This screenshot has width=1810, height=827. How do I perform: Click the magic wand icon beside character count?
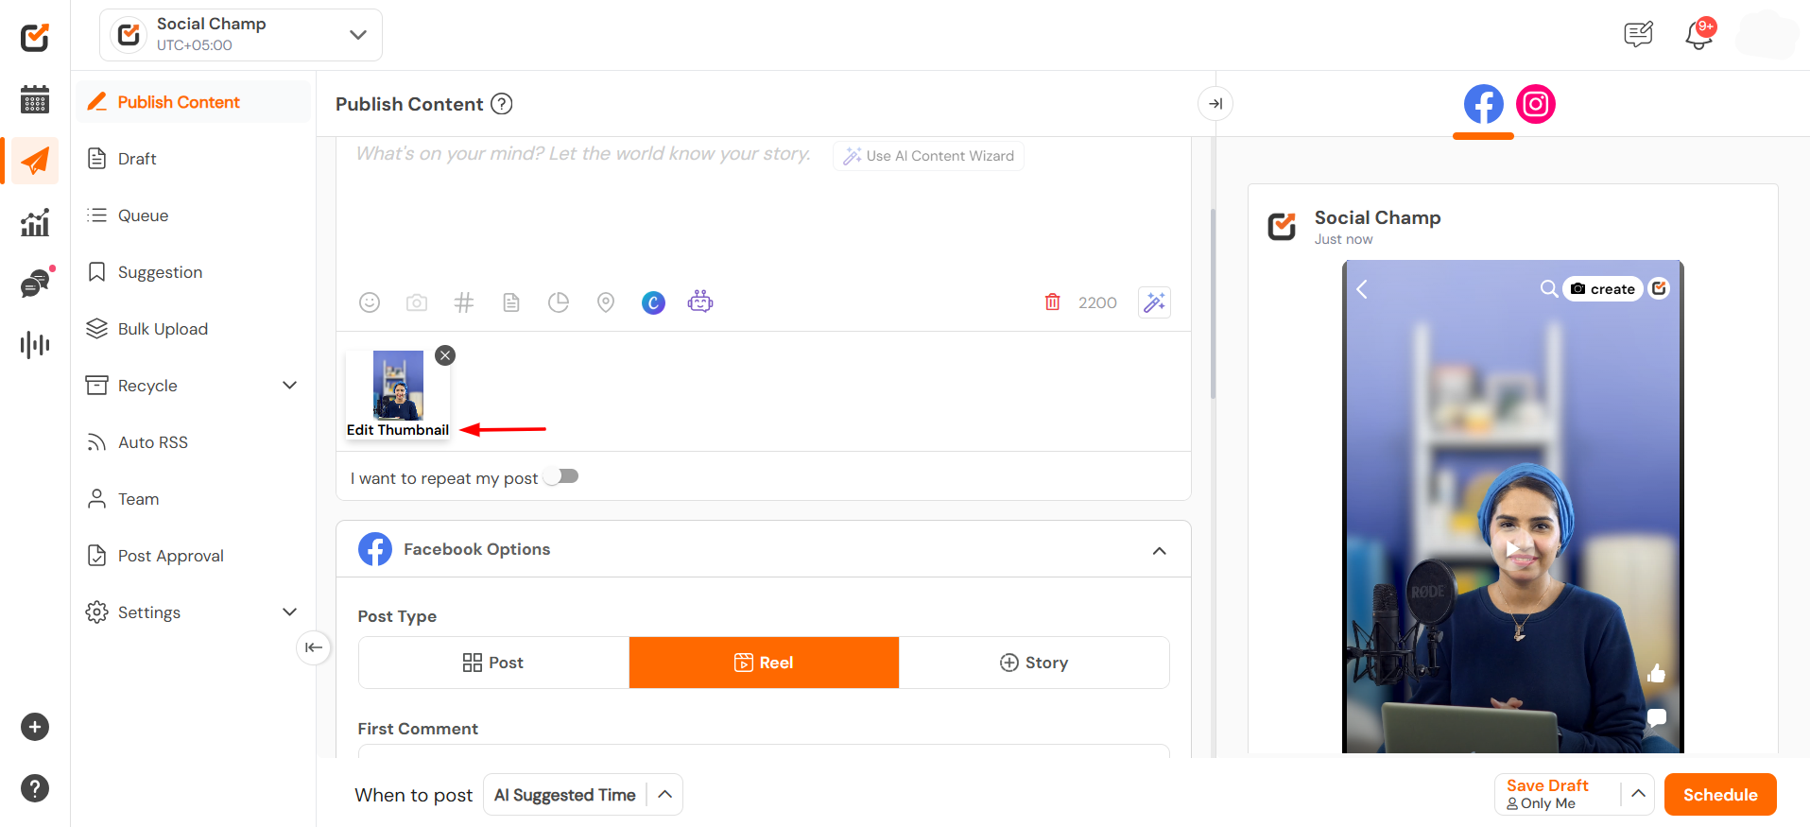coord(1154,302)
